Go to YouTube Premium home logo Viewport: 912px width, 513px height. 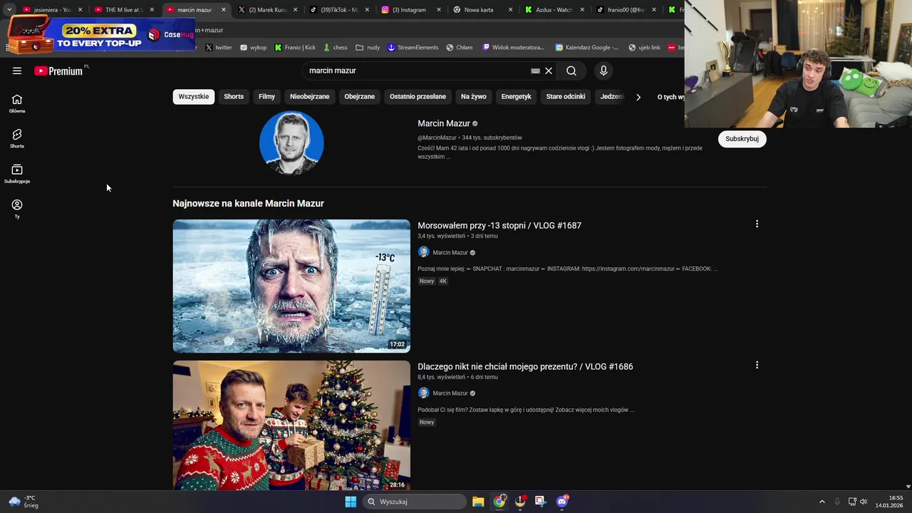[x=58, y=71]
